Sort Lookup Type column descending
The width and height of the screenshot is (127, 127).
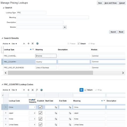pyautogui.click(x=33, y=49)
